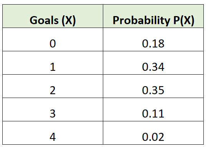
Task: Click the cell with goals value 4
Action: [53, 133]
